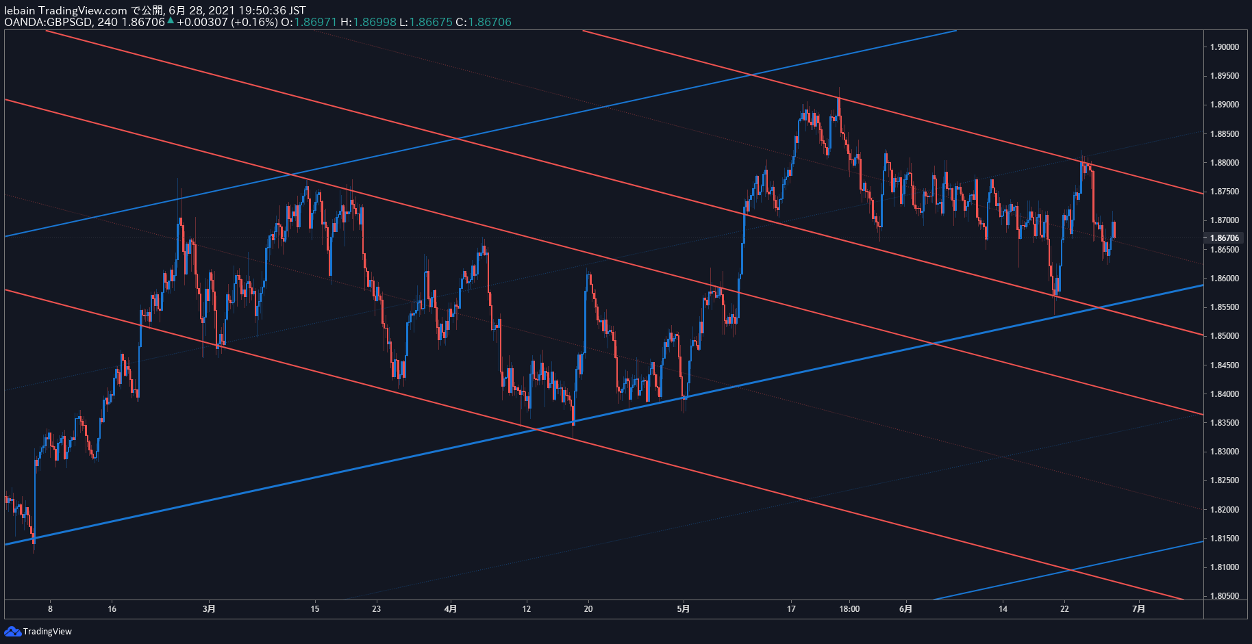Click the 14 date label on time axis
This screenshot has height=644, width=1252.
(x=1003, y=609)
